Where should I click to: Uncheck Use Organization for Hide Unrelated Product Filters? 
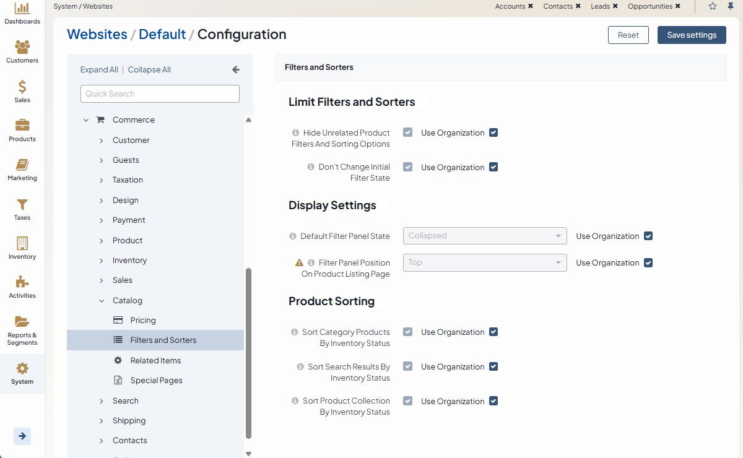pos(493,132)
